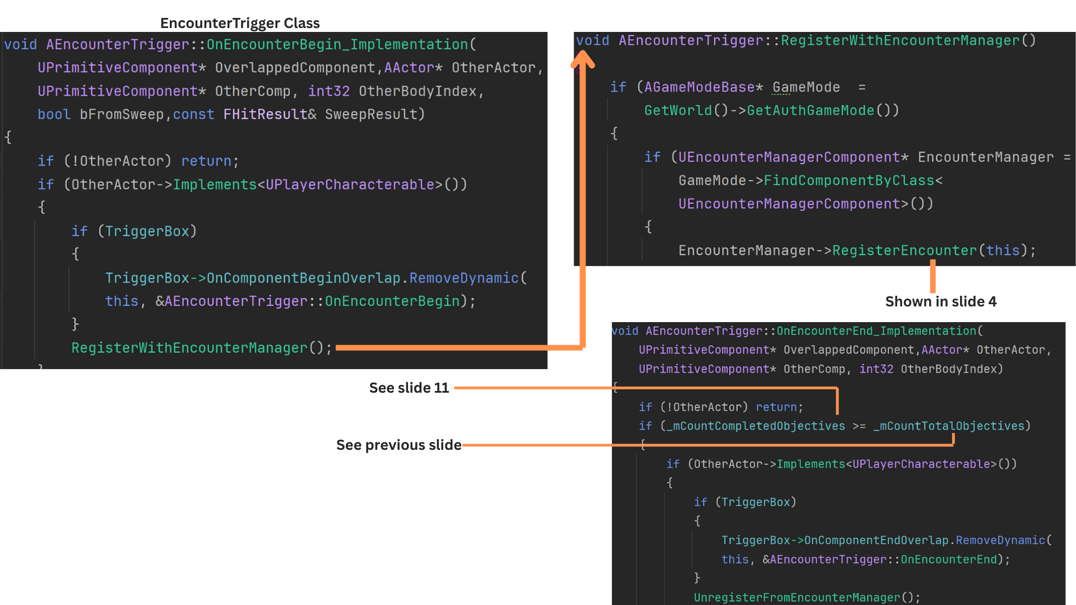Click the OnComponentEndOverlap.RemoveDynamic text
Viewport: 1076px width, 605px height.
coord(925,540)
